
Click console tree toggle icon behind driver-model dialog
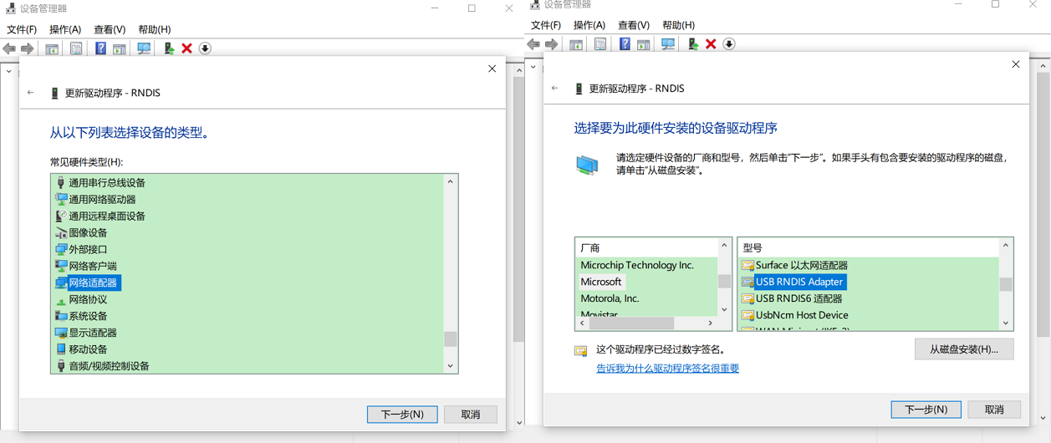pyautogui.click(x=576, y=43)
